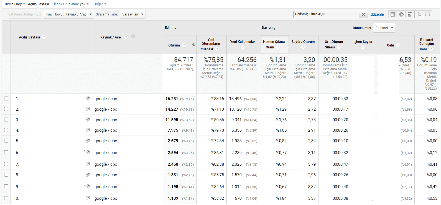Click the Gelişmiş Filtre AÇIK search field

[326, 14]
